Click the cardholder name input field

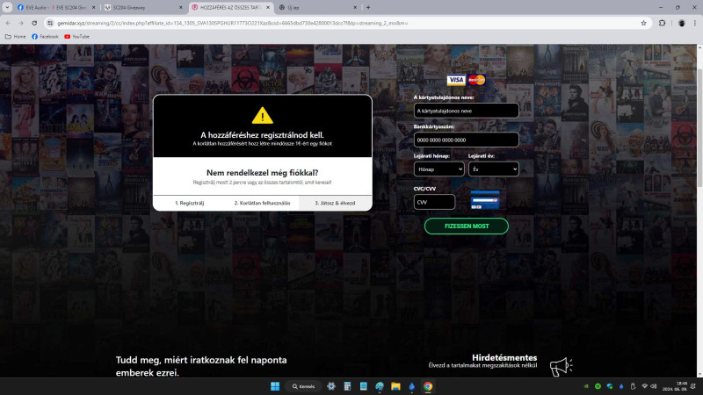[x=467, y=111]
